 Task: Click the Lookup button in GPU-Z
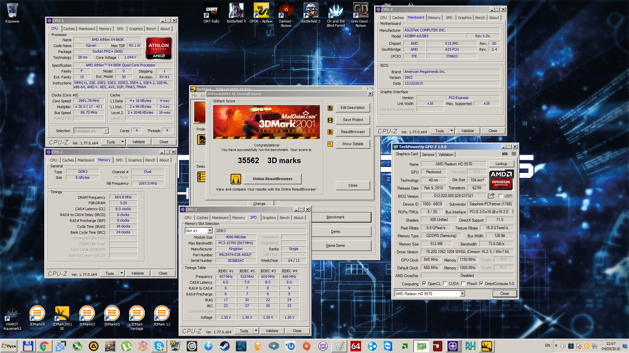pos(501,164)
